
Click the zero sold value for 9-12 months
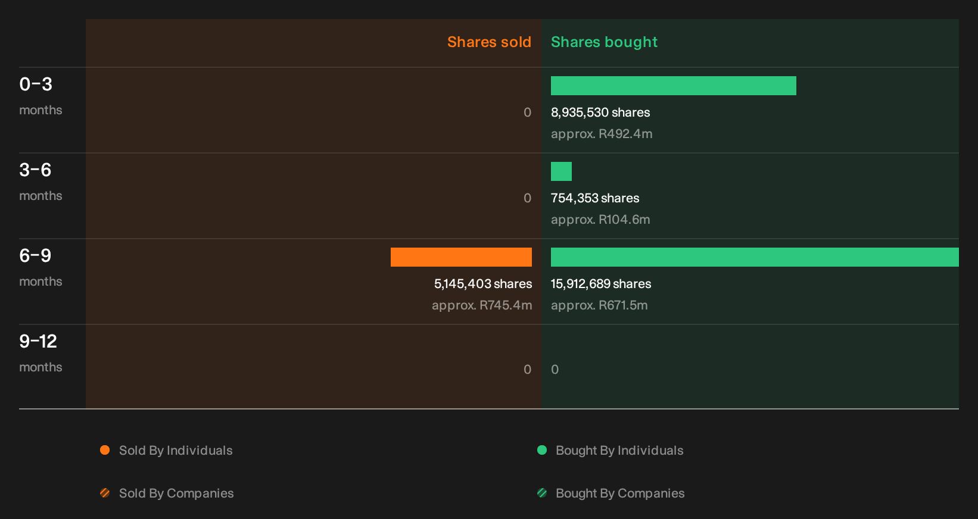tap(528, 370)
